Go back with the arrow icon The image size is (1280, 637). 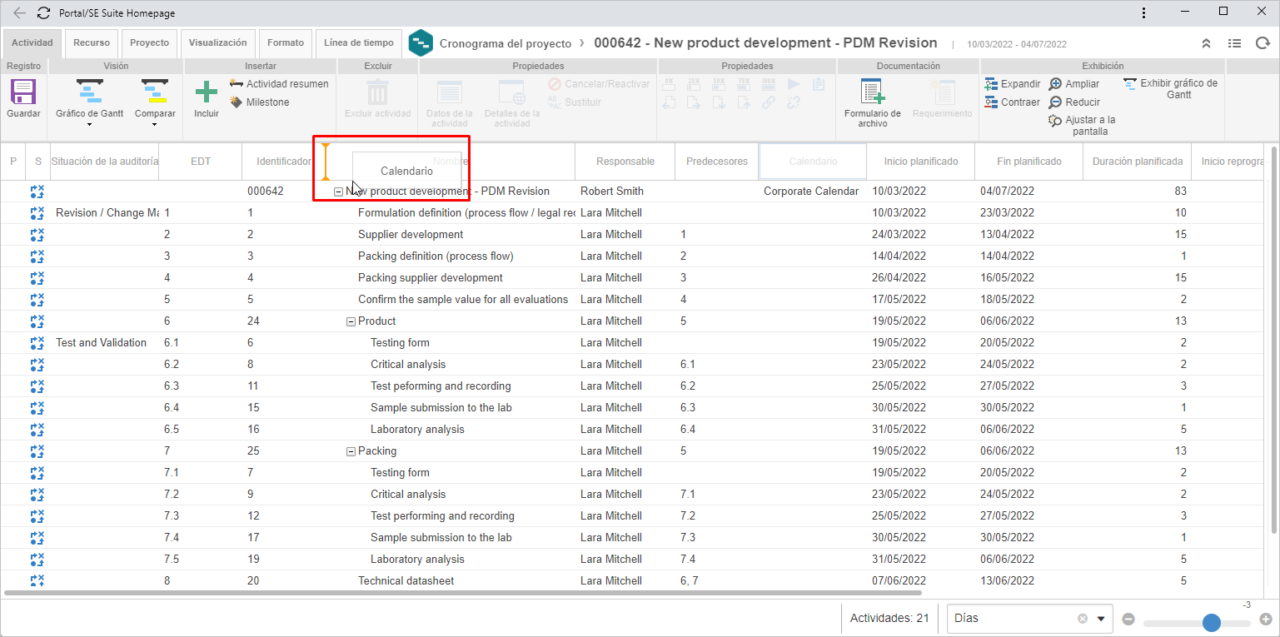point(19,13)
